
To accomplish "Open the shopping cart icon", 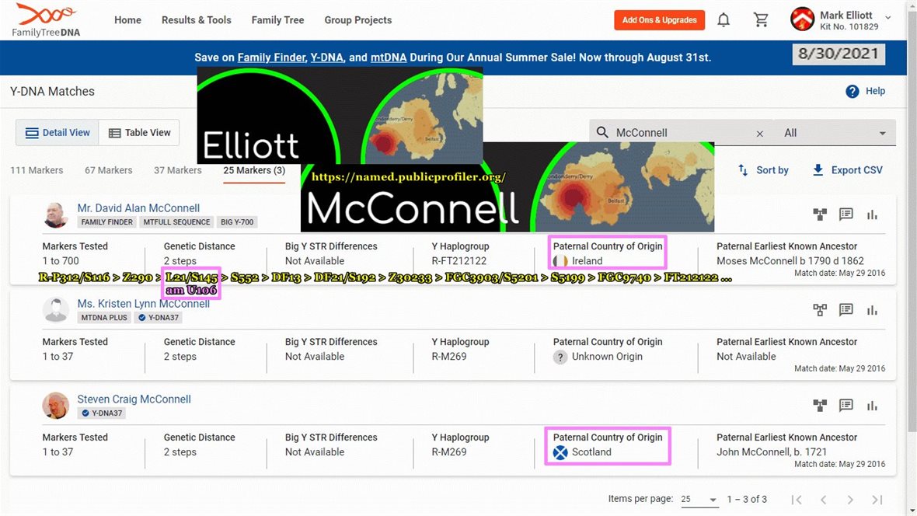I will coord(761,20).
